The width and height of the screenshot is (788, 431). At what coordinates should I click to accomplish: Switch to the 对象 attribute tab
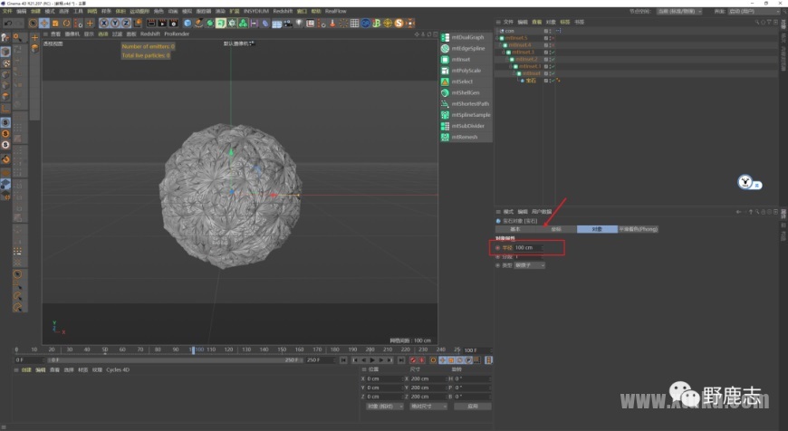pos(597,229)
